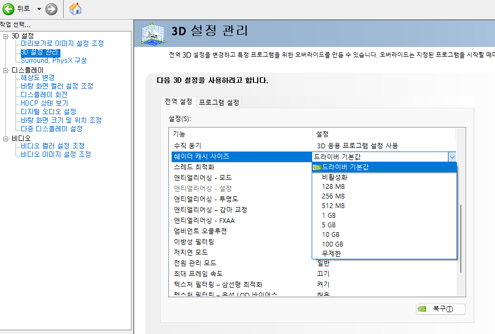Go back with the green 뒤로 arrow
Screen dimensions: 495x334
tap(9, 9)
